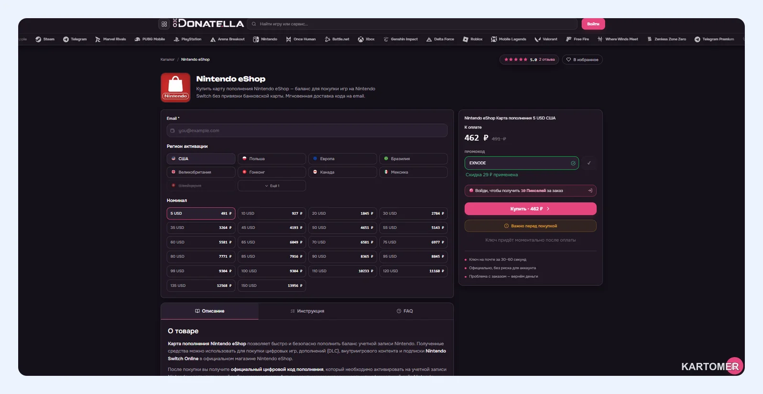Click the game or service search field

click(413, 24)
